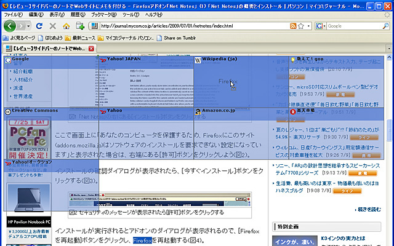The height and width of the screenshot is (246, 394).
Task: Open the address bar history dropdown
Action: [x=308, y=26]
